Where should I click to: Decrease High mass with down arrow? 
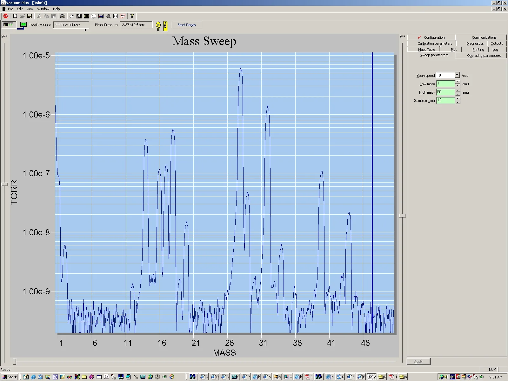(x=458, y=94)
